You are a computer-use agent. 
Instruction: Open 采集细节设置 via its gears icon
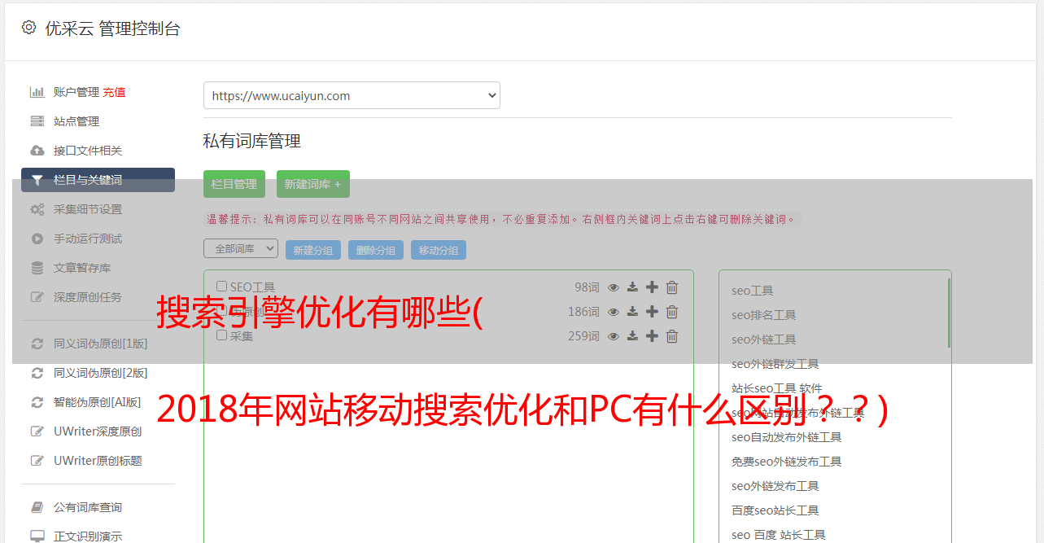(37, 209)
